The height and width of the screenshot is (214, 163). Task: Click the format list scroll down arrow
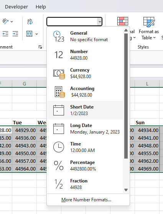[126, 190]
